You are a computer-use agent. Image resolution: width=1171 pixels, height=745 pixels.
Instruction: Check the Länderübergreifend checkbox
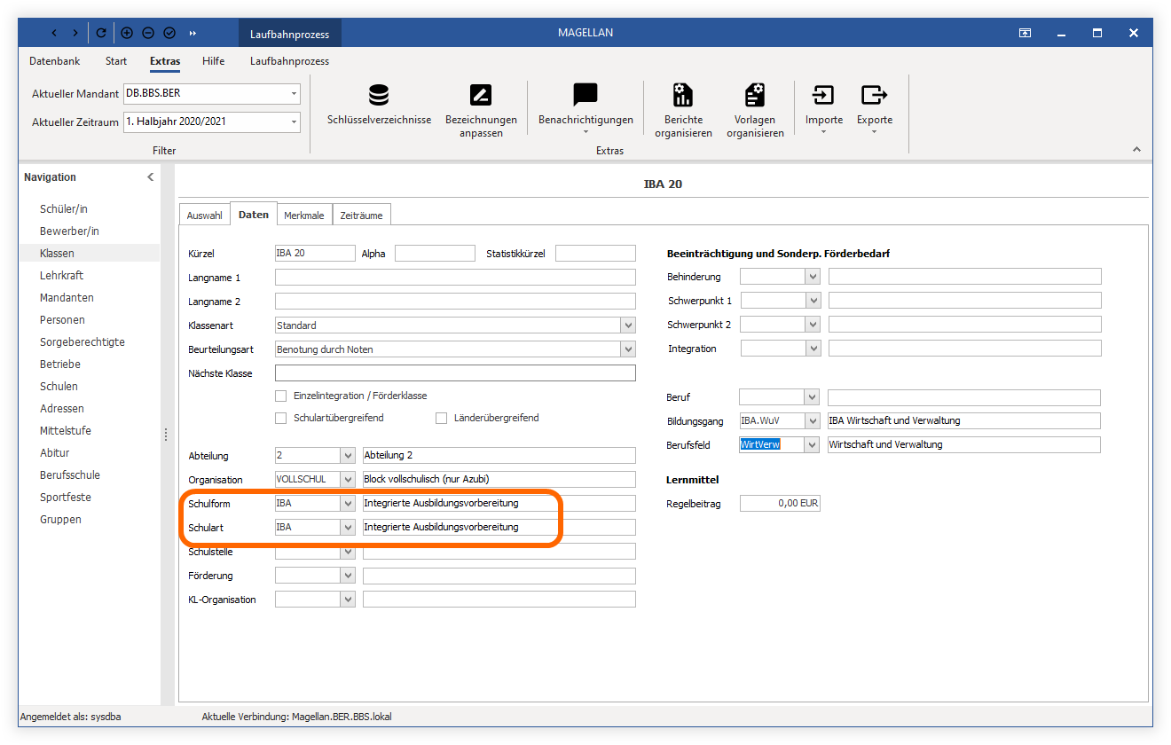coord(441,418)
